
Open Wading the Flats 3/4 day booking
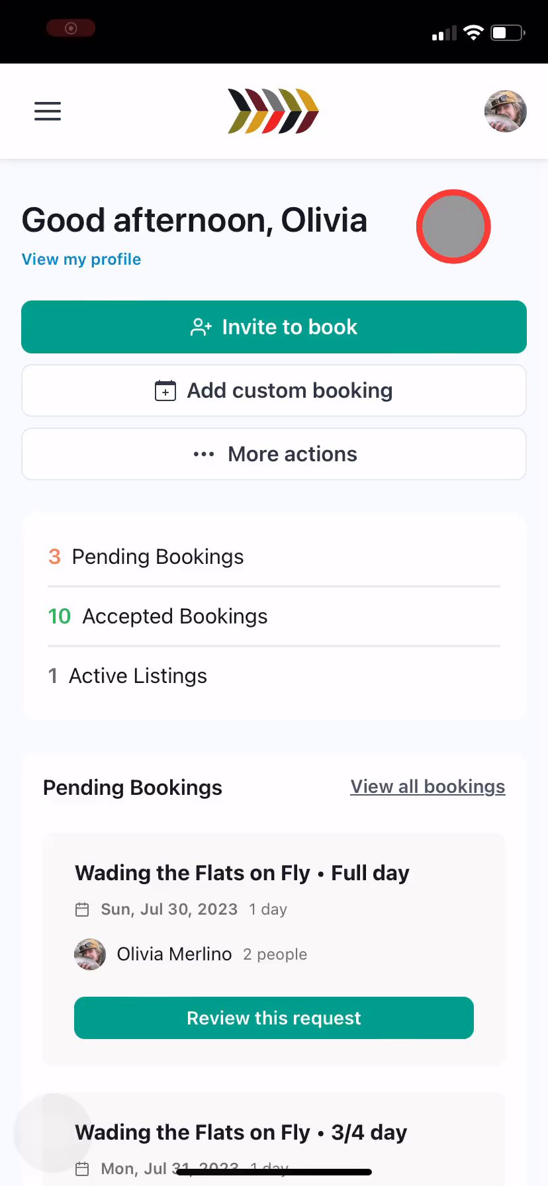pos(241,1132)
